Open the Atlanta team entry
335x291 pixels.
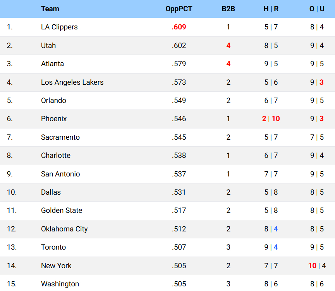[x=52, y=64]
